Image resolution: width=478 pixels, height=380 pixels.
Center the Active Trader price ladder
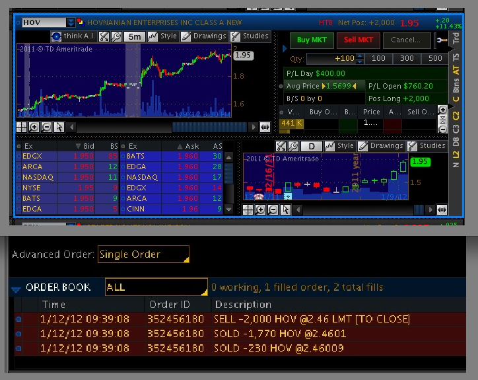tap(442, 120)
